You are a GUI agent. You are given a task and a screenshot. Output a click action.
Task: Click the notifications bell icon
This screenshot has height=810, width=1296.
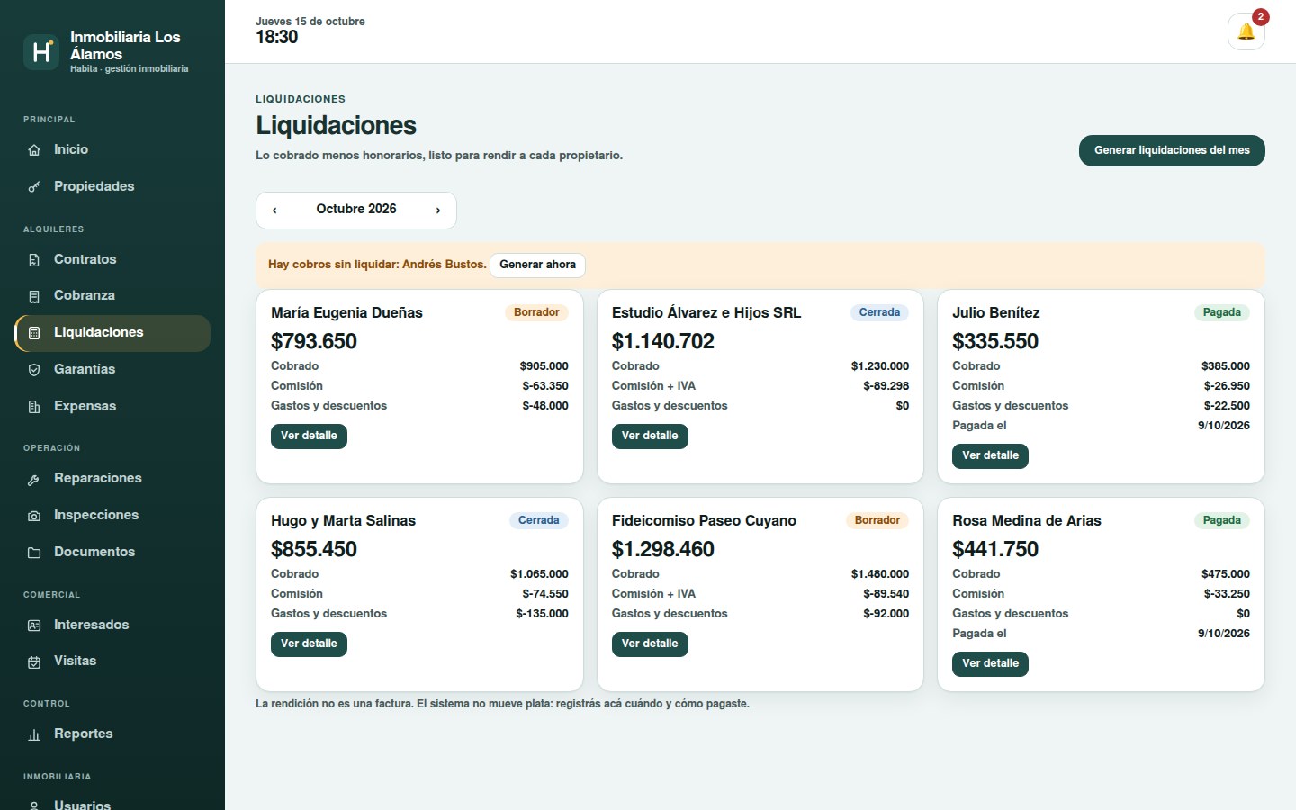pyautogui.click(x=1246, y=31)
